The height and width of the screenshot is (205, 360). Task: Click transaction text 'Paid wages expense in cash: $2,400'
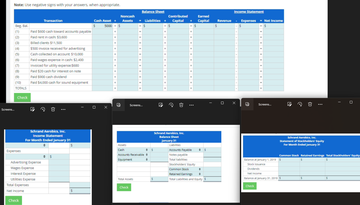[x=57, y=60]
